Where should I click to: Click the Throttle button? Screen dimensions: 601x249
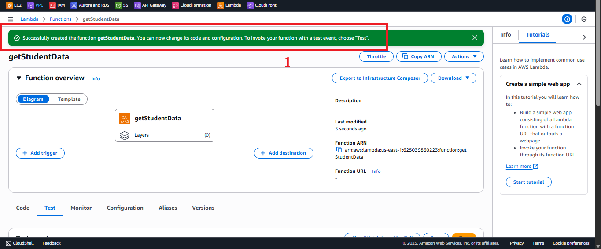376,56
